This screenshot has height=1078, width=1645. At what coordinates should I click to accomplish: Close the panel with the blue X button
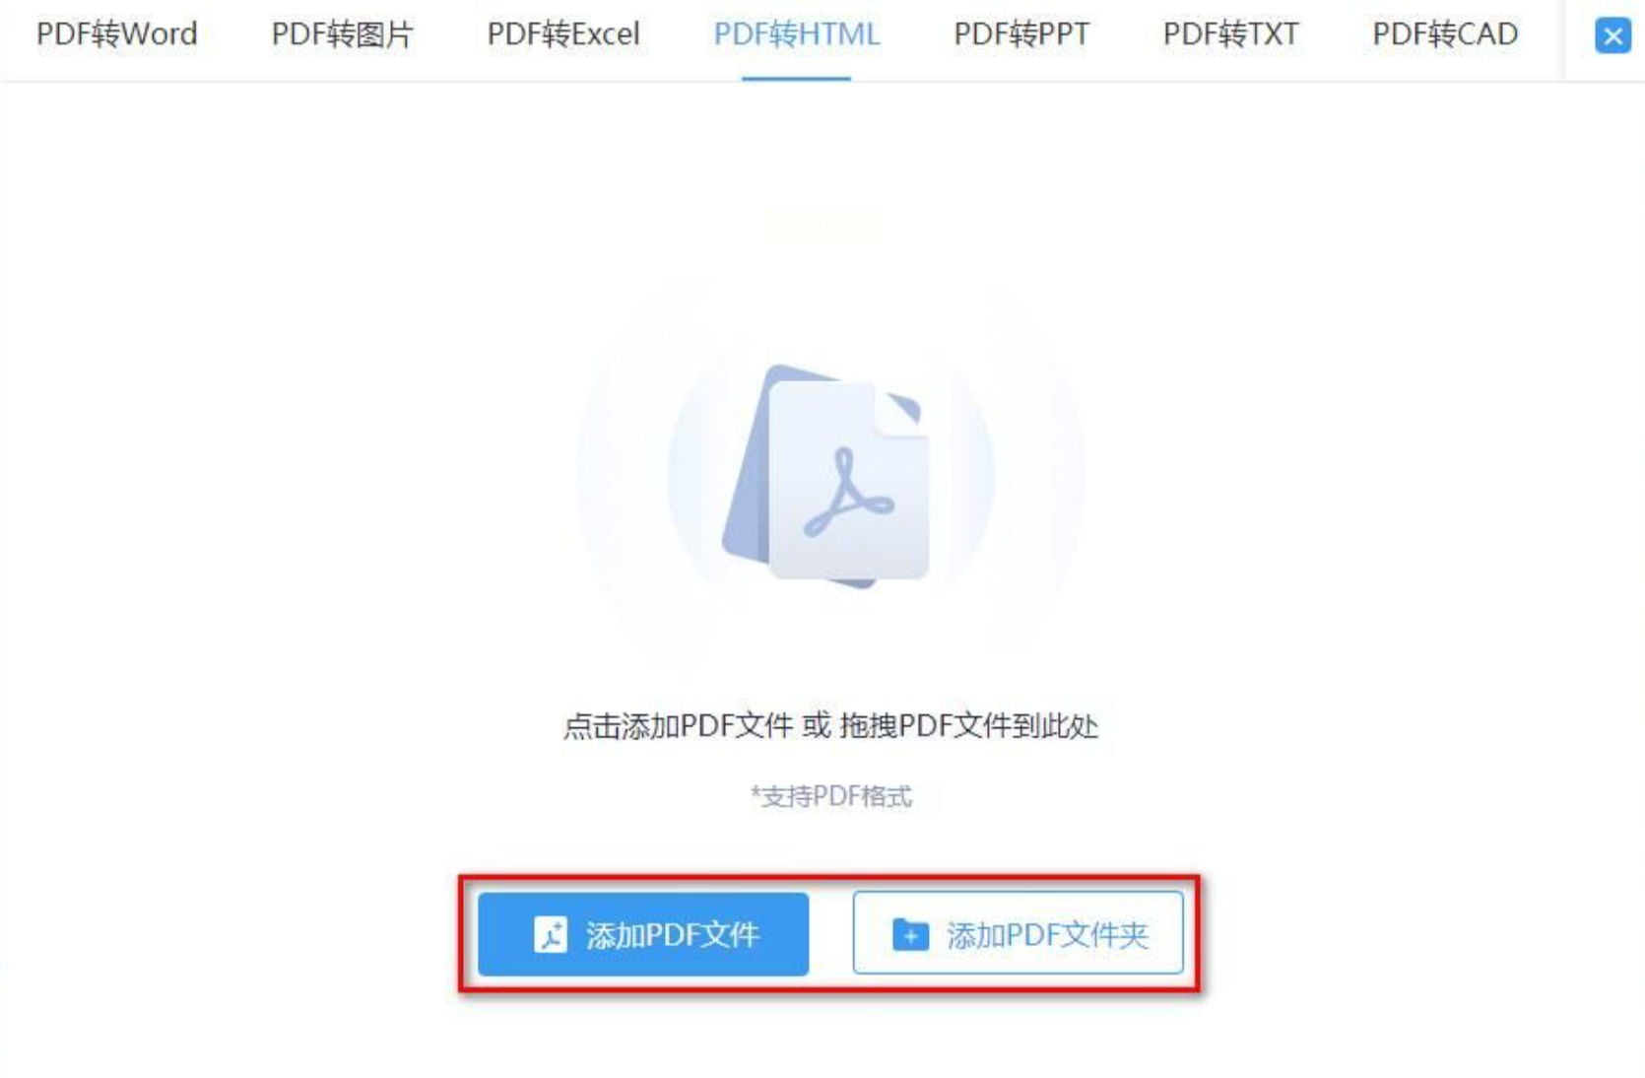1612,36
